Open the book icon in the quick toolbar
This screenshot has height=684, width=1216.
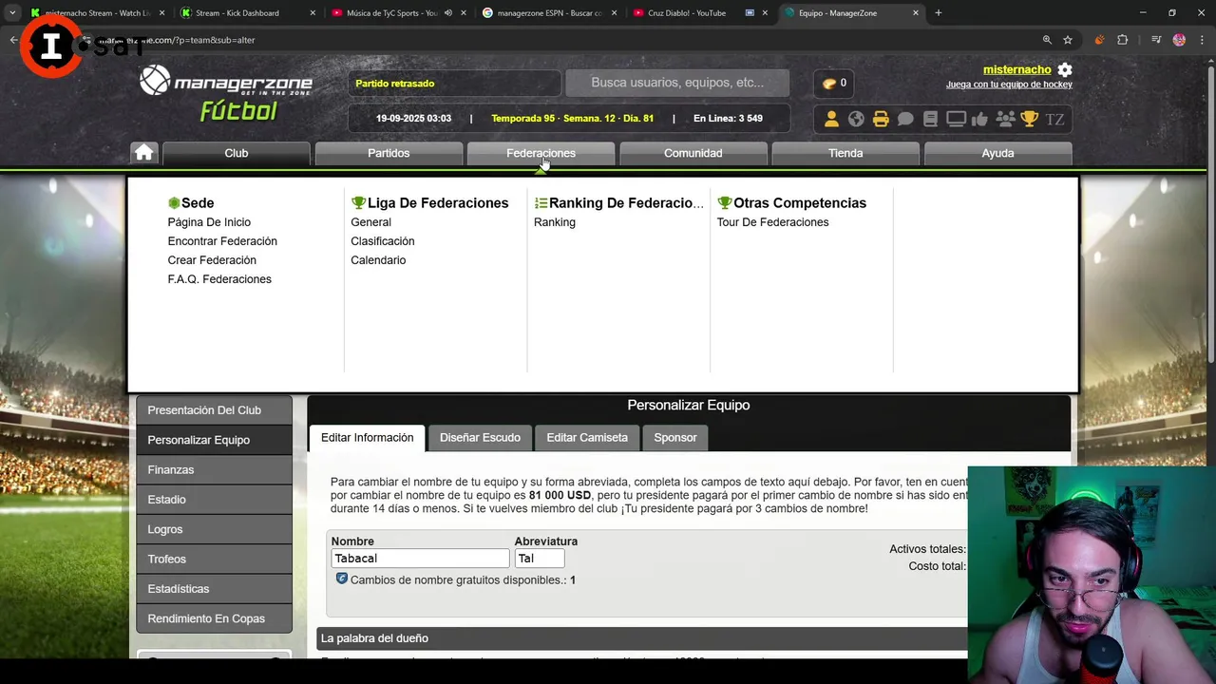(930, 119)
